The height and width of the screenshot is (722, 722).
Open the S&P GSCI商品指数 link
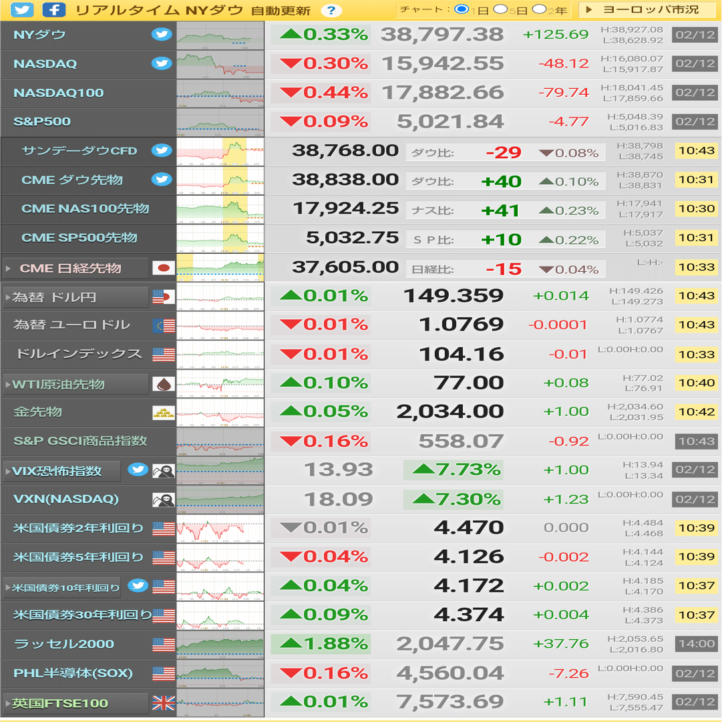pyautogui.click(x=80, y=441)
